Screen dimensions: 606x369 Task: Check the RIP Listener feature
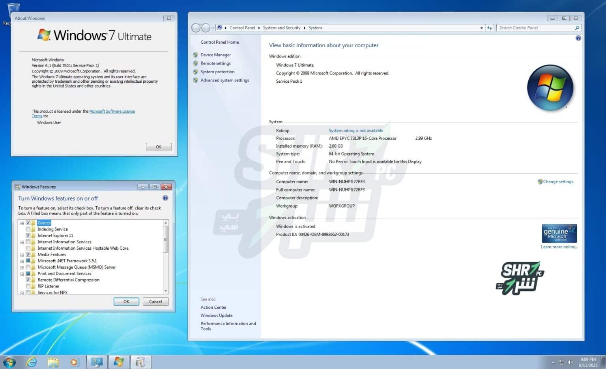click(28, 286)
